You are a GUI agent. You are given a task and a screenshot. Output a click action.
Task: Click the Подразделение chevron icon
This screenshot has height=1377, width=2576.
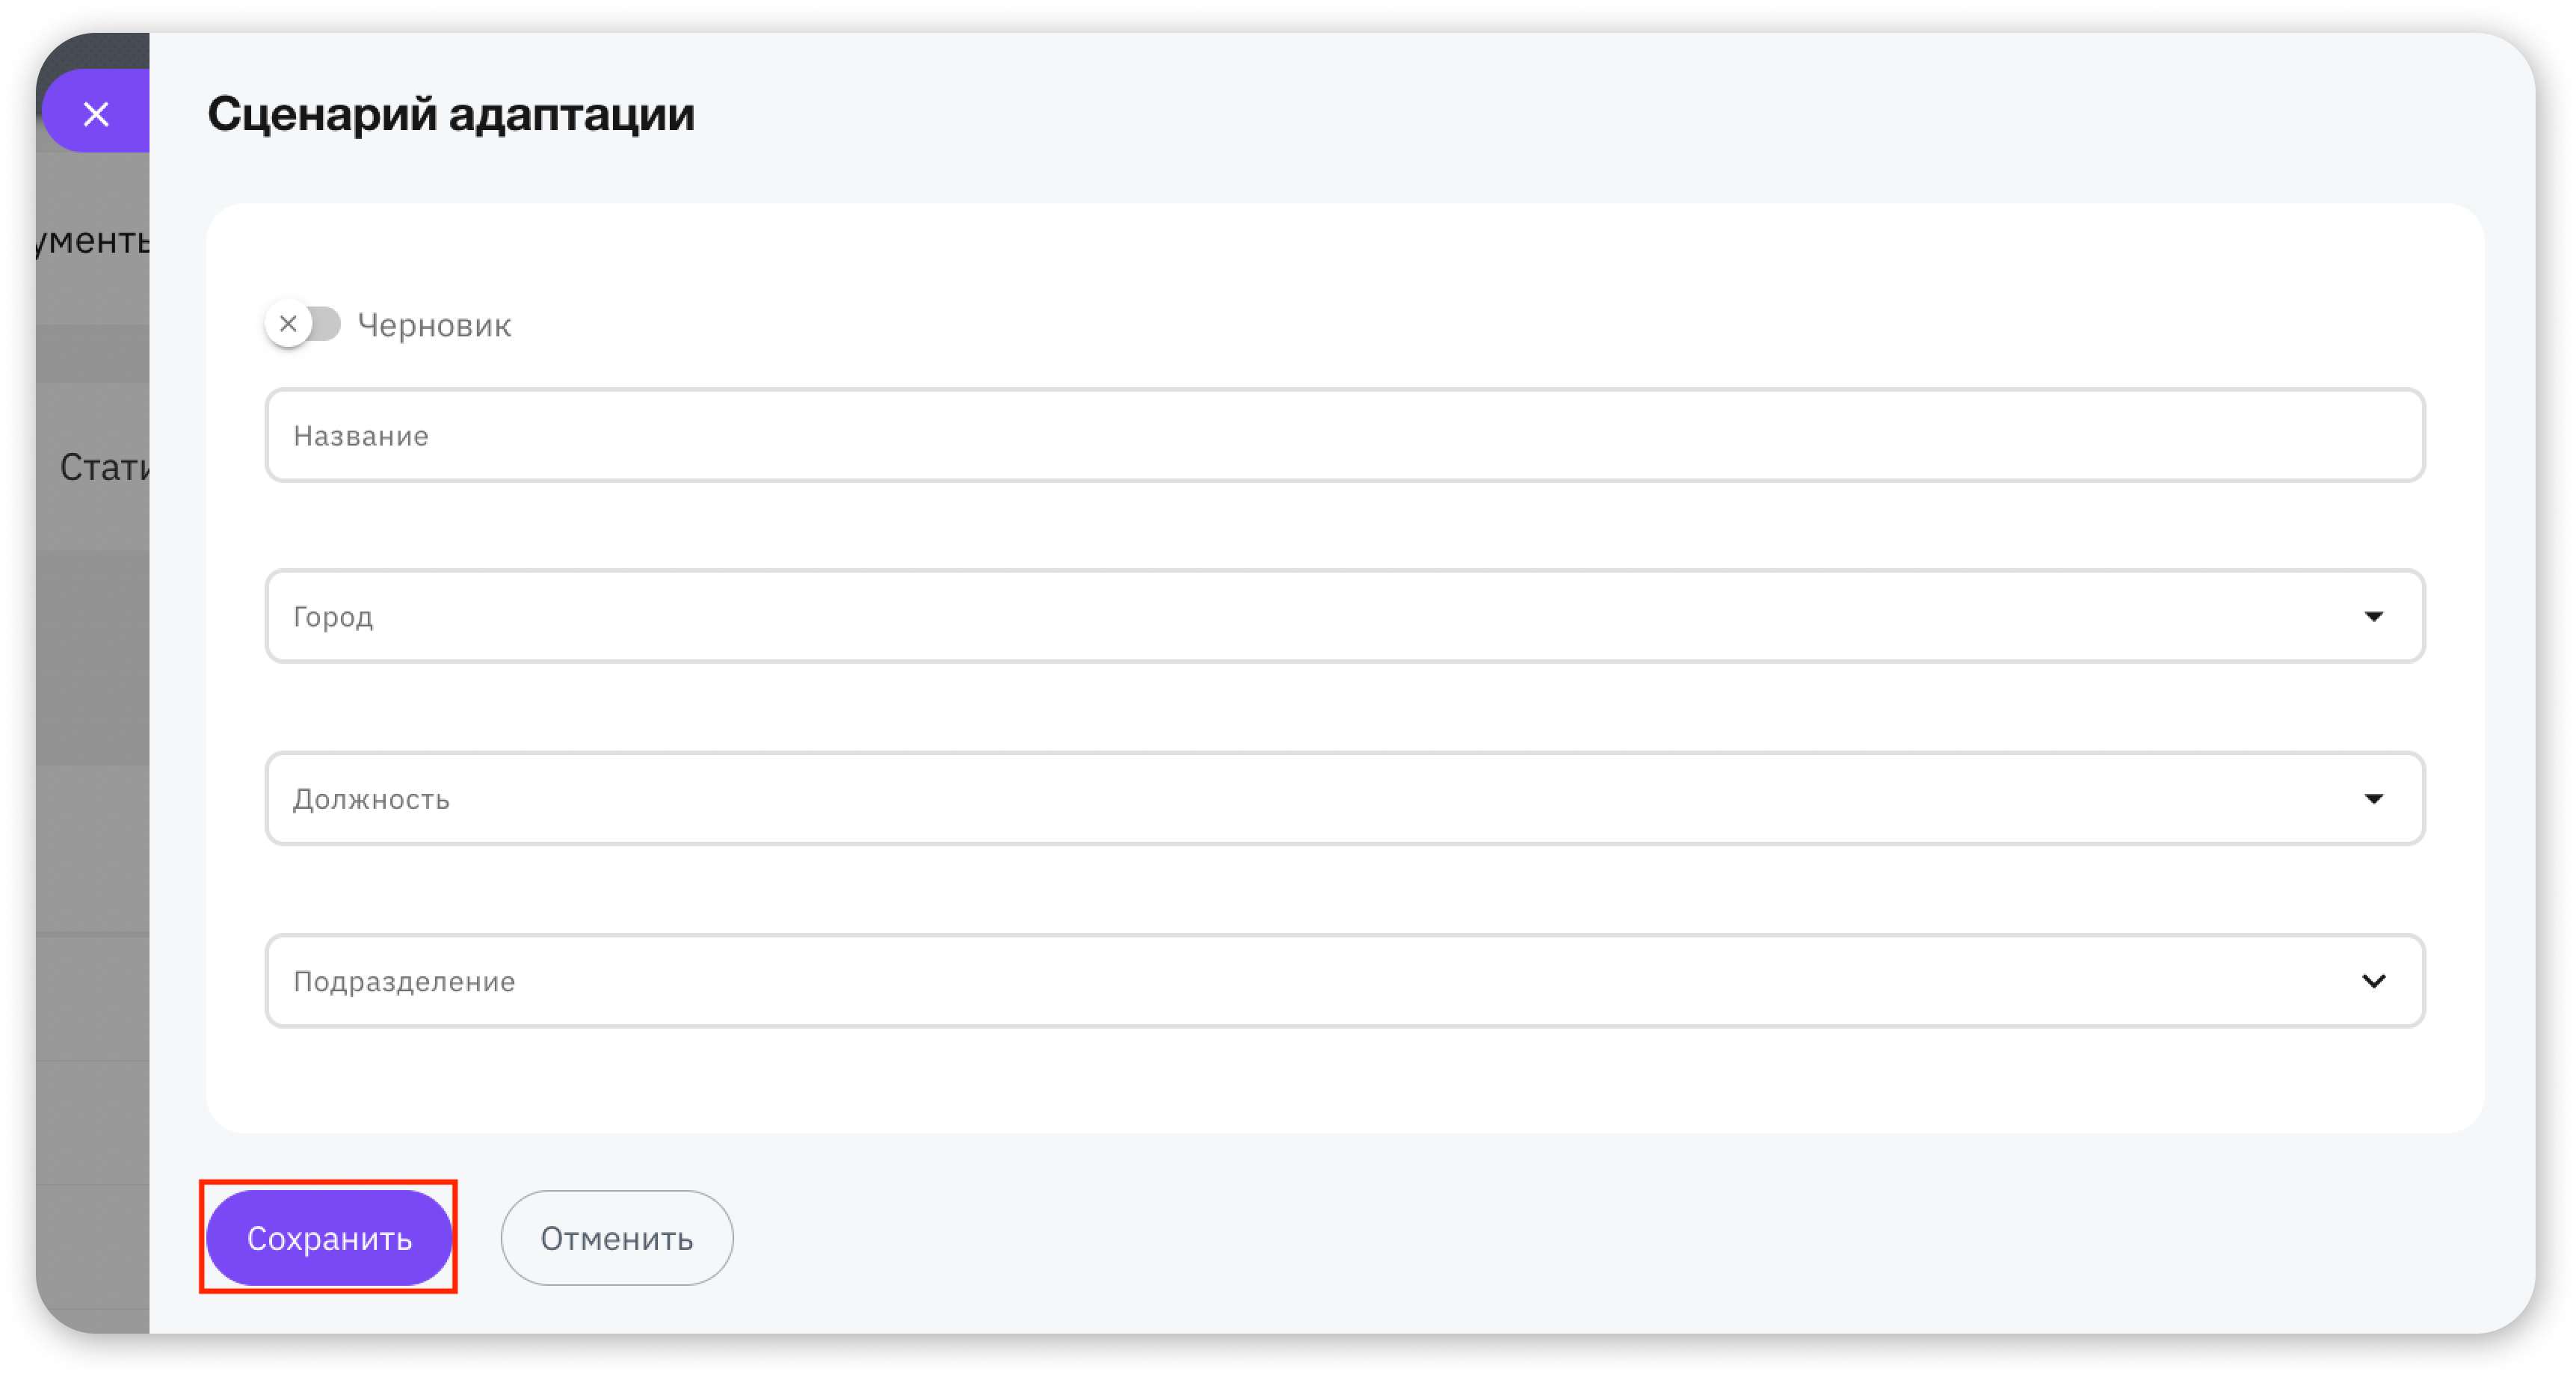[x=2373, y=980]
